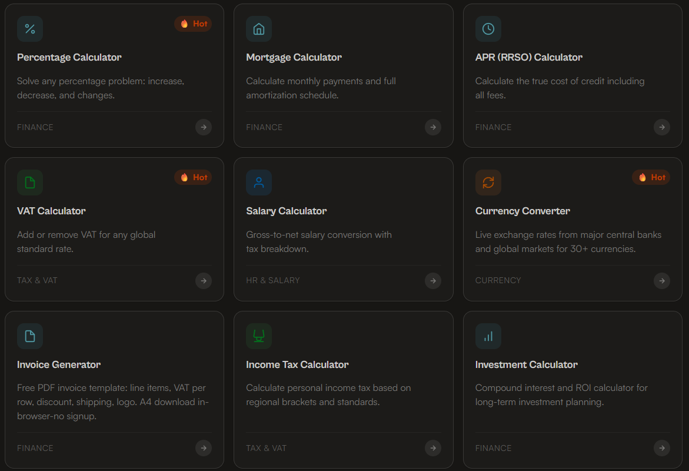The height and width of the screenshot is (471, 689).
Task: Click the house icon on Mortgage Calculator card
Action: 259,29
